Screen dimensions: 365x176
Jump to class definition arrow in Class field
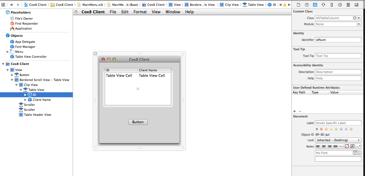[354, 18]
